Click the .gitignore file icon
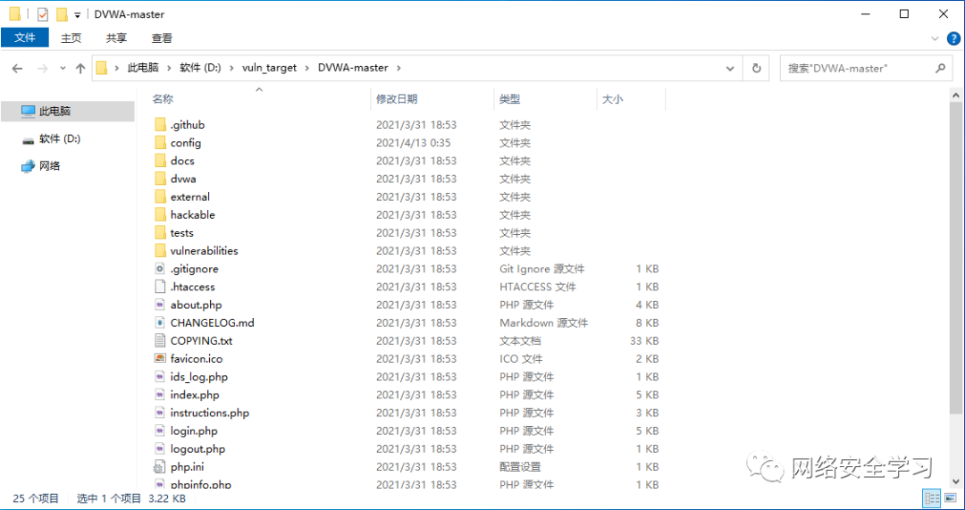 tap(160, 269)
